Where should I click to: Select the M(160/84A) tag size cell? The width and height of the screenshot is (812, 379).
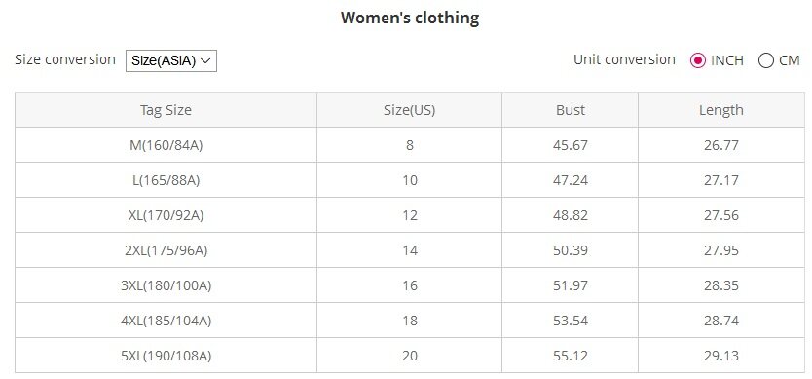(x=166, y=145)
